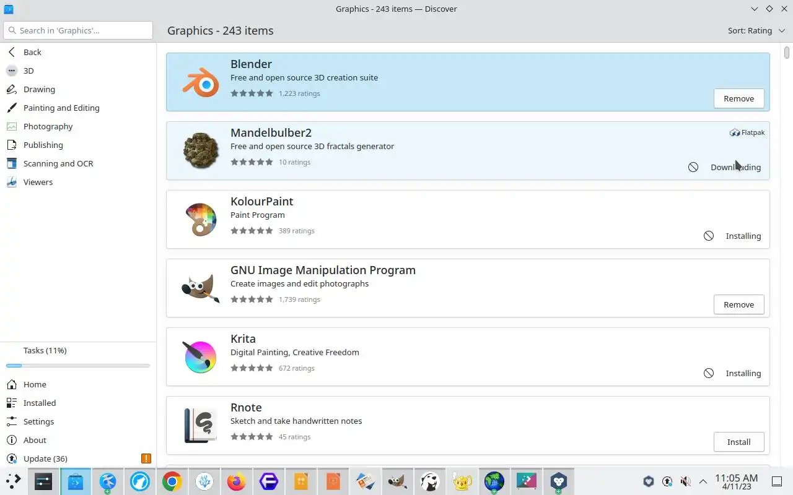Remove GNU Image Manipulation Program
This screenshot has width=793, height=495.
(738, 304)
